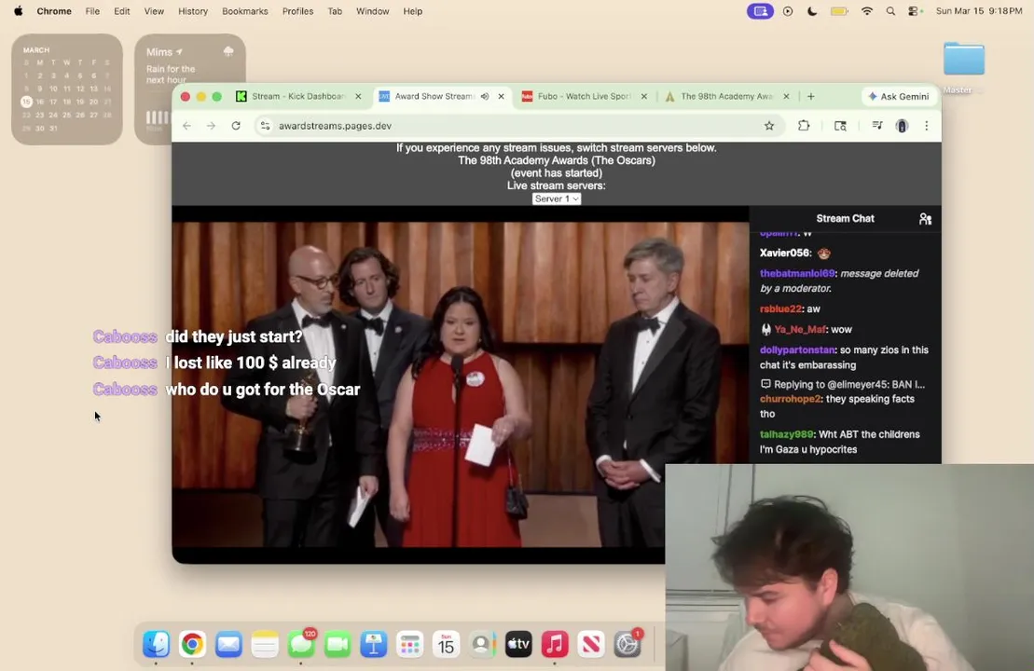Viewport: 1034px width, 671px height.
Task: Click the Chrome forward arrow
Action: 211,126
